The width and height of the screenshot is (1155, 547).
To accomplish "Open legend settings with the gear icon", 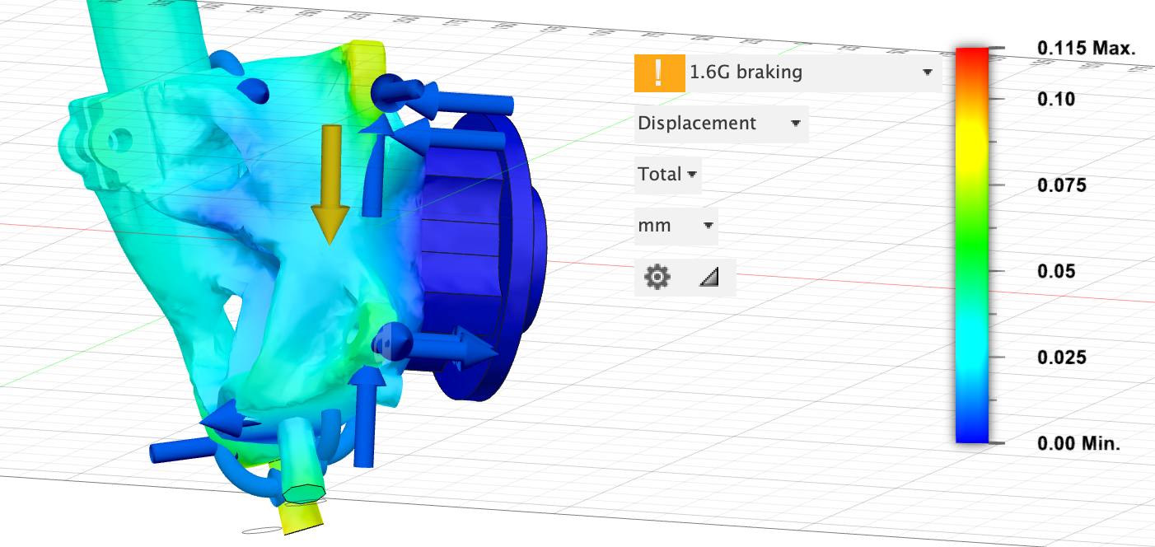I will coord(657,278).
